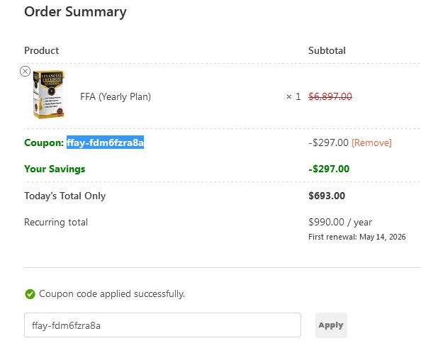Click the First renewal date text
The height and width of the screenshot is (353, 421).
pyautogui.click(x=357, y=237)
